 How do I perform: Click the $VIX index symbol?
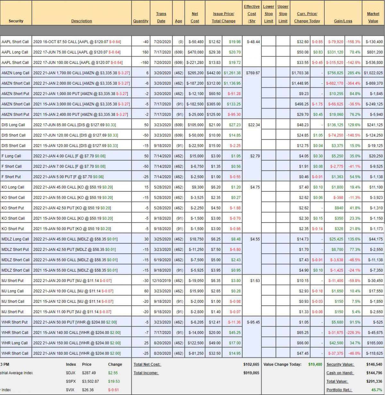71,390
